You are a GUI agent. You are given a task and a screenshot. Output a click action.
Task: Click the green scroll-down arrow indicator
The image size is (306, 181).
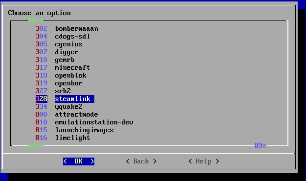pyautogui.click(x=36, y=145)
